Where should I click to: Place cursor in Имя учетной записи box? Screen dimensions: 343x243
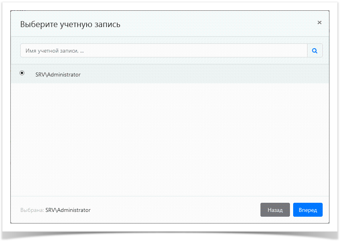pos(160,51)
